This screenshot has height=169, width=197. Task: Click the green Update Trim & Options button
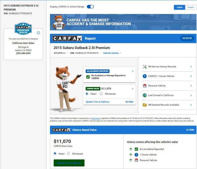69,163
